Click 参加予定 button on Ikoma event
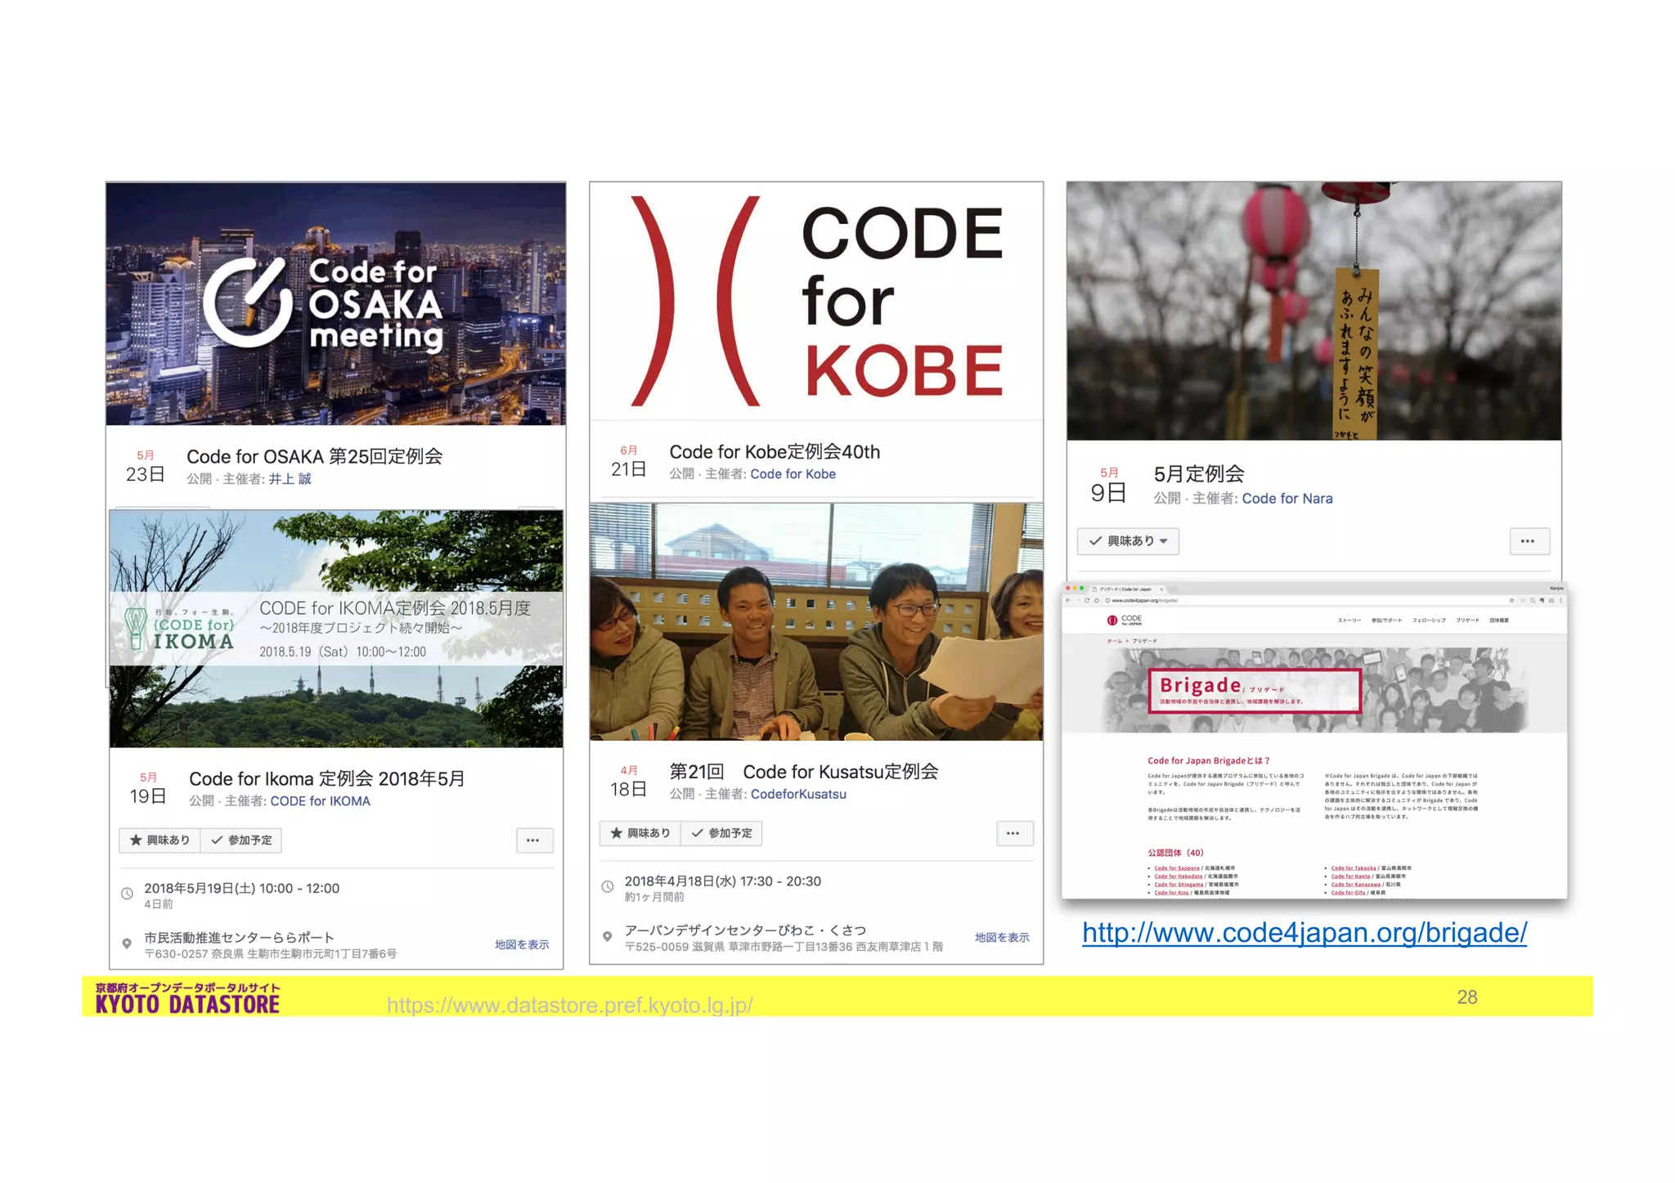The image size is (1675, 1183). (241, 840)
